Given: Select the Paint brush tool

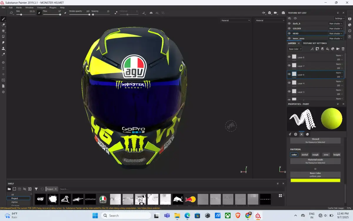Looking at the screenshot, I should 3,19.
